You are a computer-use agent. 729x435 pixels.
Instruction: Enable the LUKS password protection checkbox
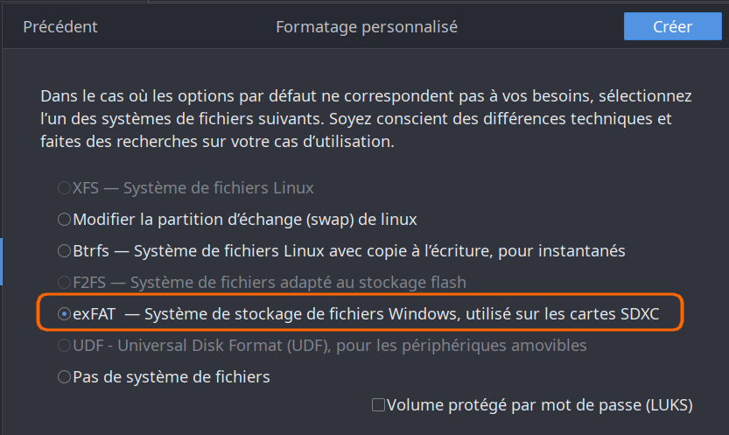[x=378, y=405]
